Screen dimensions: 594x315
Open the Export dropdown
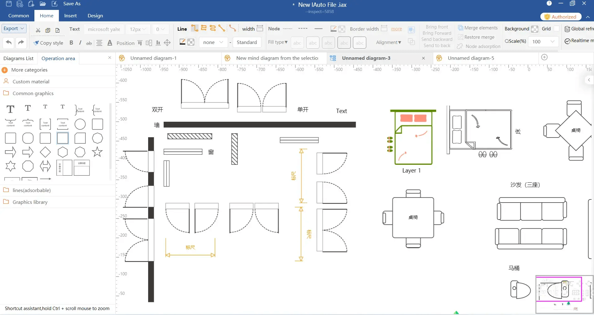pos(14,28)
